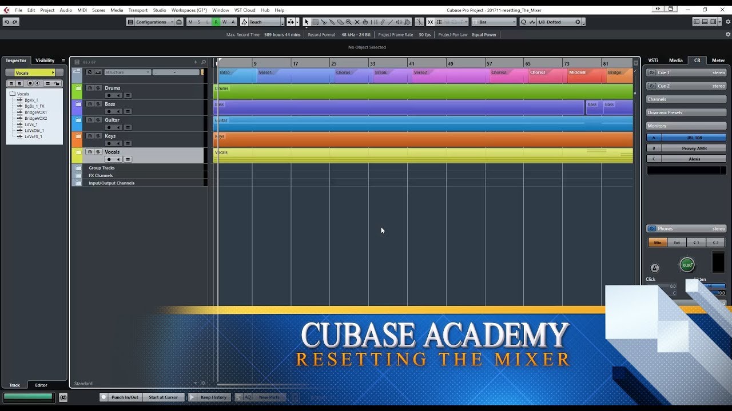Switch to the Visibility tab
The image size is (732, 411).
pyautogui.click(x=45, y=61)
